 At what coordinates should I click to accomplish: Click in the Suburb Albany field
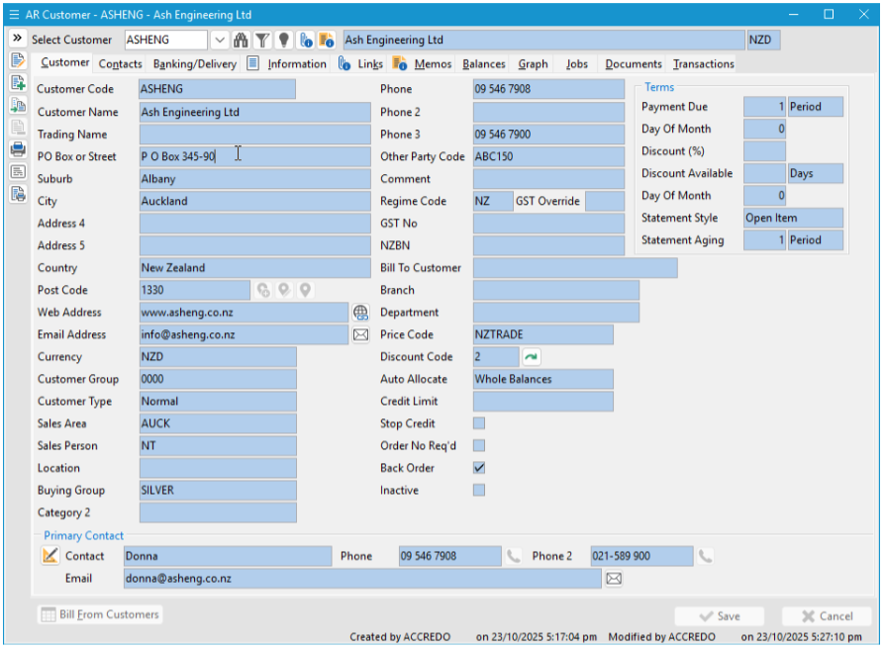tap(254, 179)
